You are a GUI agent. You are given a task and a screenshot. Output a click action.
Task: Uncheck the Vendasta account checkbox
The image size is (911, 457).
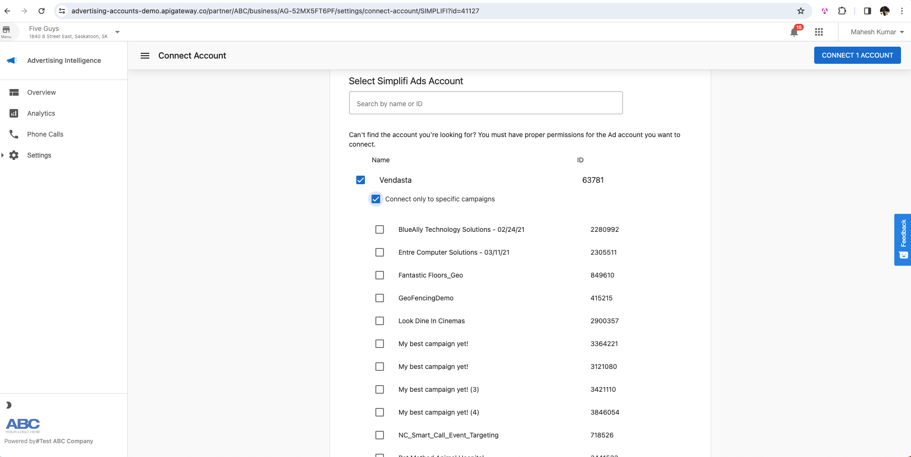point(361,180)
